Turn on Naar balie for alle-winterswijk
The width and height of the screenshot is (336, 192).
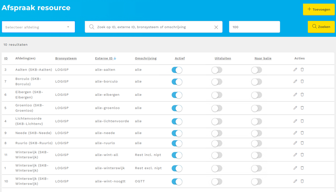coord(256,168)
